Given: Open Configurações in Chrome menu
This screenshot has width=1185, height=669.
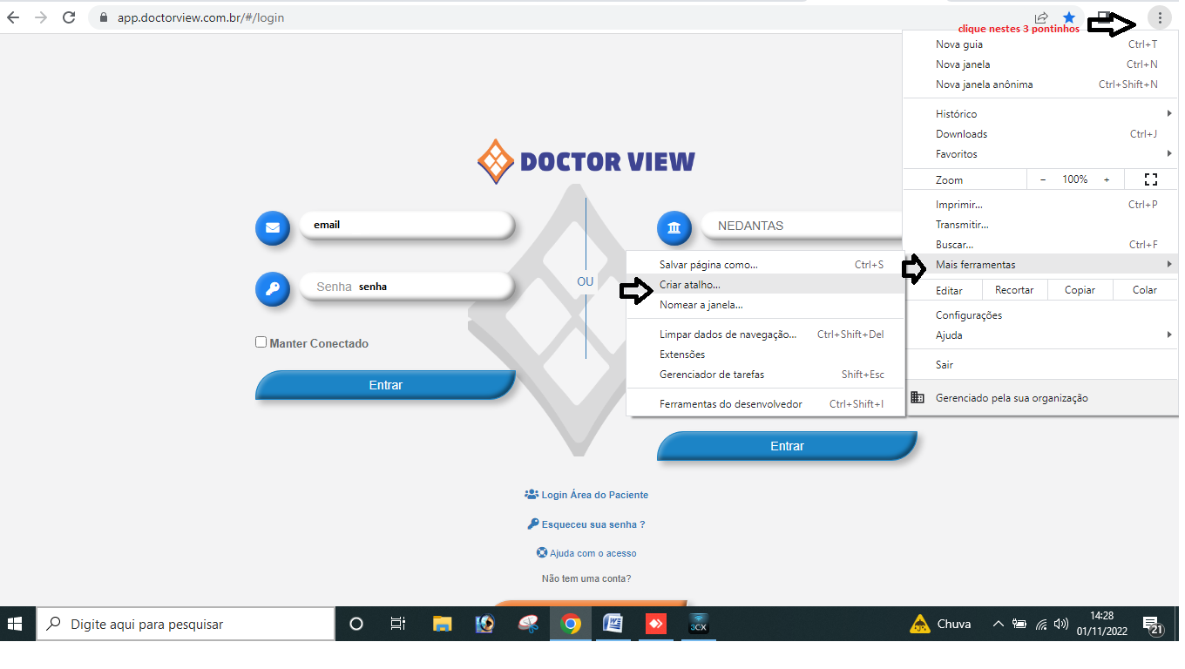Looking at the screenshot, I should pyautogui.click(x=969, y=315).
